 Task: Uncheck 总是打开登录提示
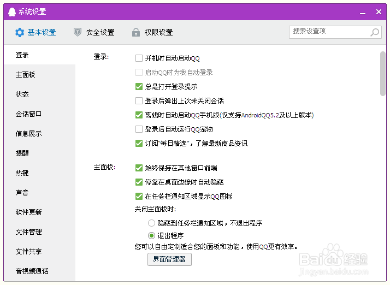point(139,87)
